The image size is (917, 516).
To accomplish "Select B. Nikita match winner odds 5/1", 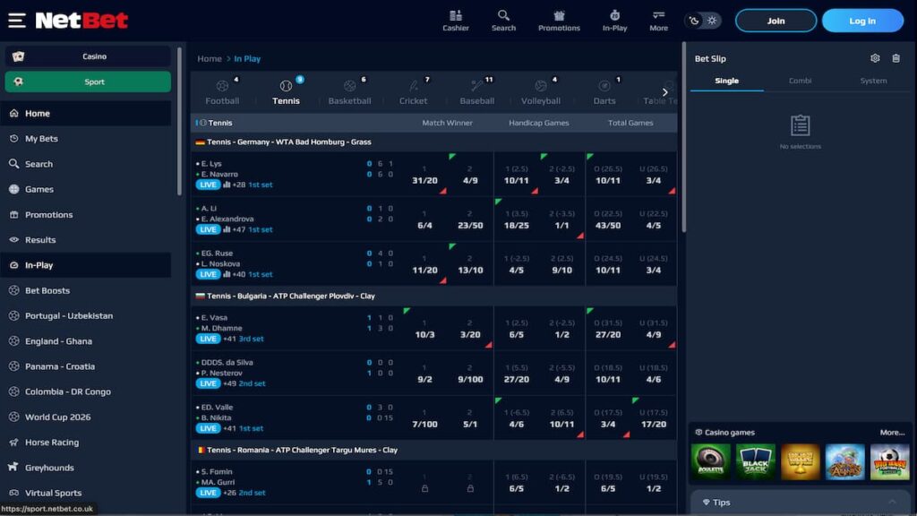I will coord(470,418).
